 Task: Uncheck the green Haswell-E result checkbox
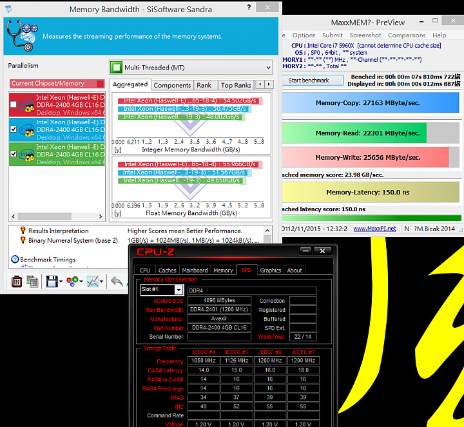[14, 154]
